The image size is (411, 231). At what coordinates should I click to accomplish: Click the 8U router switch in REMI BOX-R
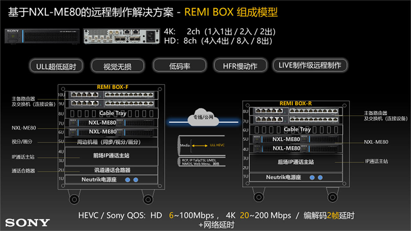pos(296,111)
